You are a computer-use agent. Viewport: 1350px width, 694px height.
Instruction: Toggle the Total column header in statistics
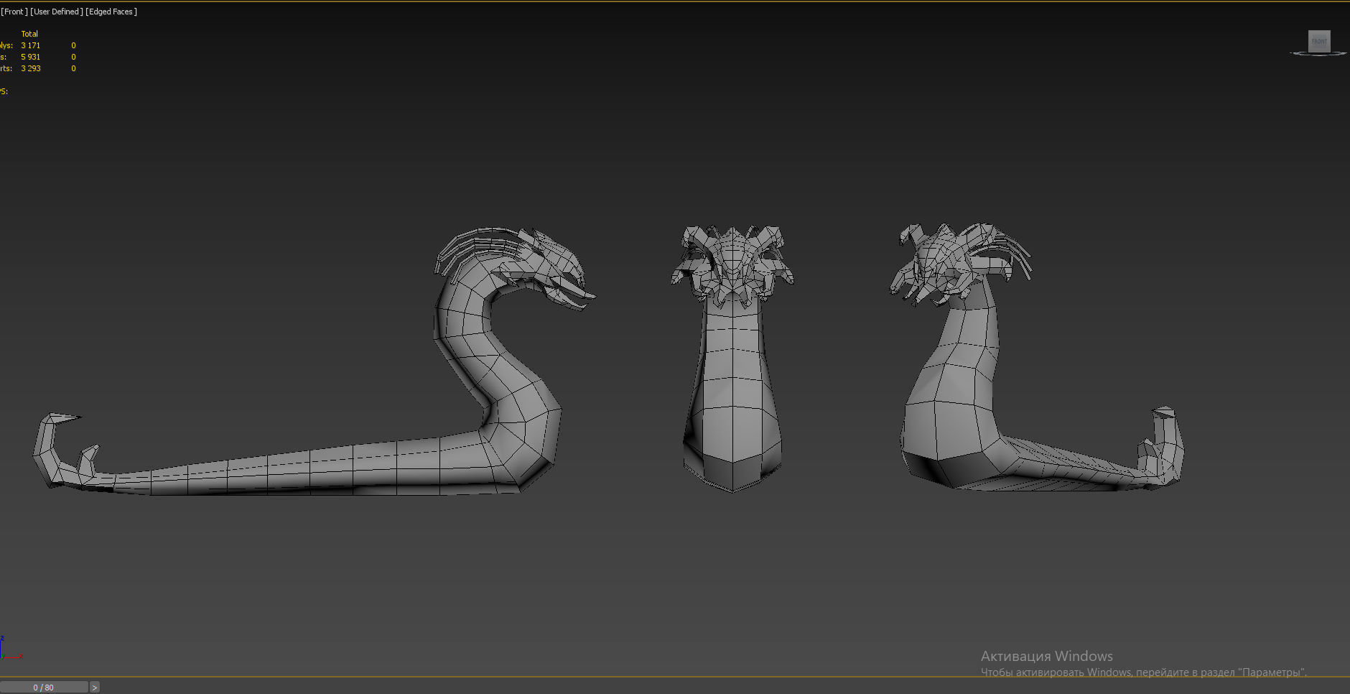29,34
